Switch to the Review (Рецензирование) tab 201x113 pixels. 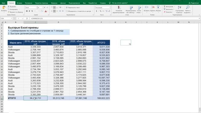pos(74,3)
